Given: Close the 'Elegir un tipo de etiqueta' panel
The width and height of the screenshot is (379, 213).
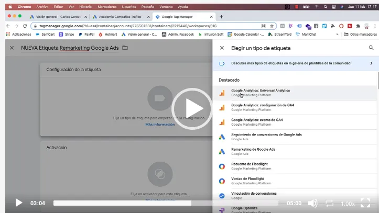Looking at the screenshot, I should coord(222,48).
